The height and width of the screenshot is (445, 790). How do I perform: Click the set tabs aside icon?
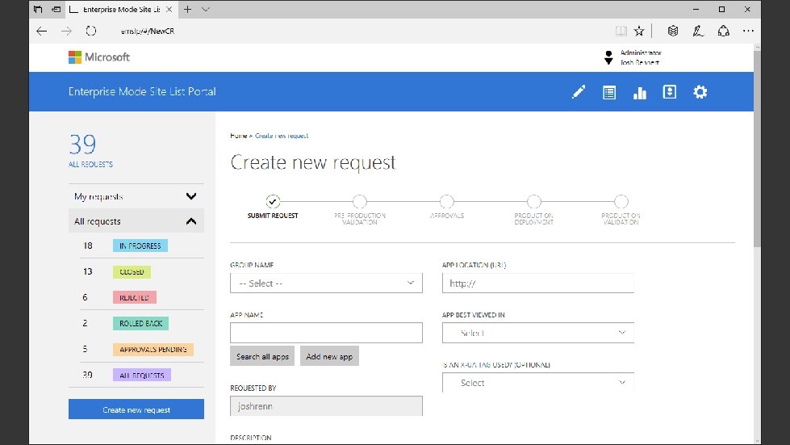tap(56, 9)
